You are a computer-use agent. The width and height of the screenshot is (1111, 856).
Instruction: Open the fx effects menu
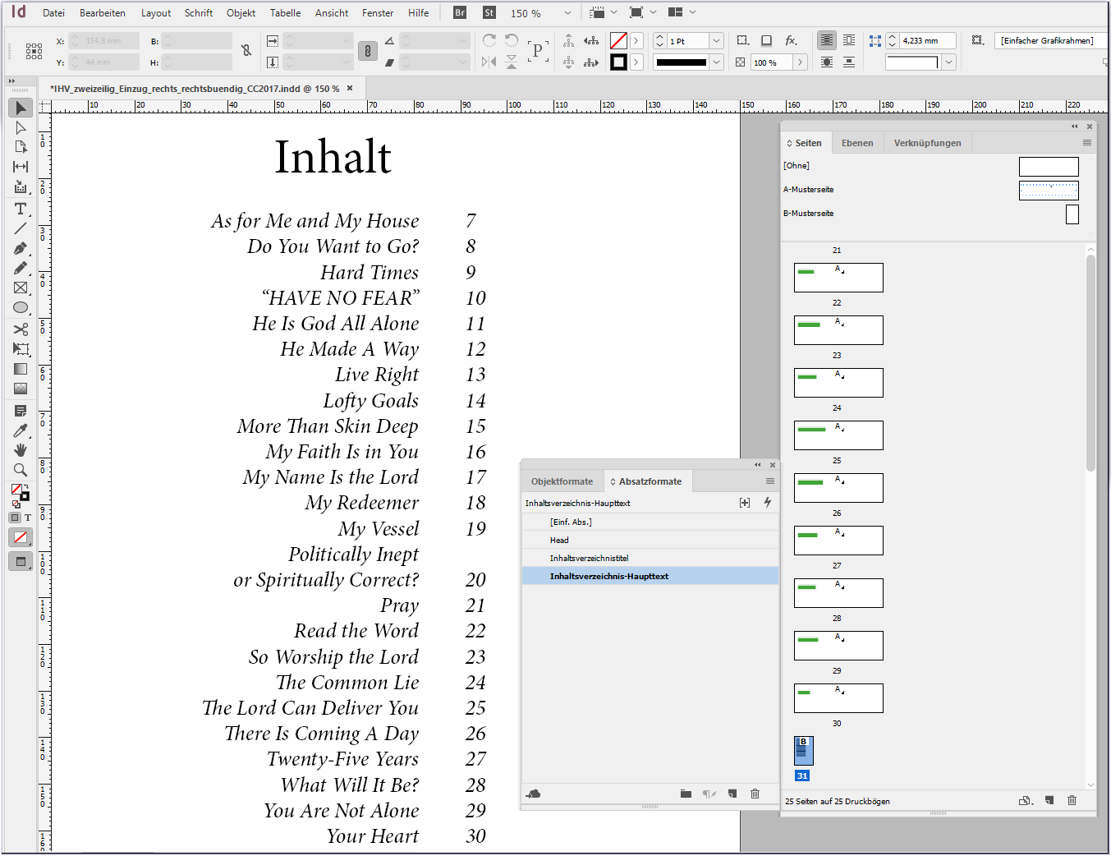point(791,39)
